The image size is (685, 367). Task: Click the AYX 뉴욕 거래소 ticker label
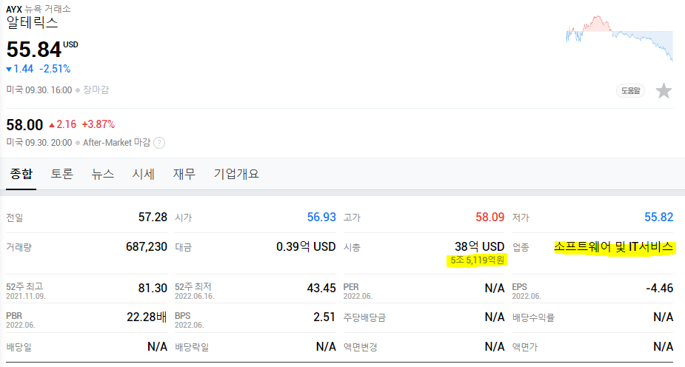(39, 9)
